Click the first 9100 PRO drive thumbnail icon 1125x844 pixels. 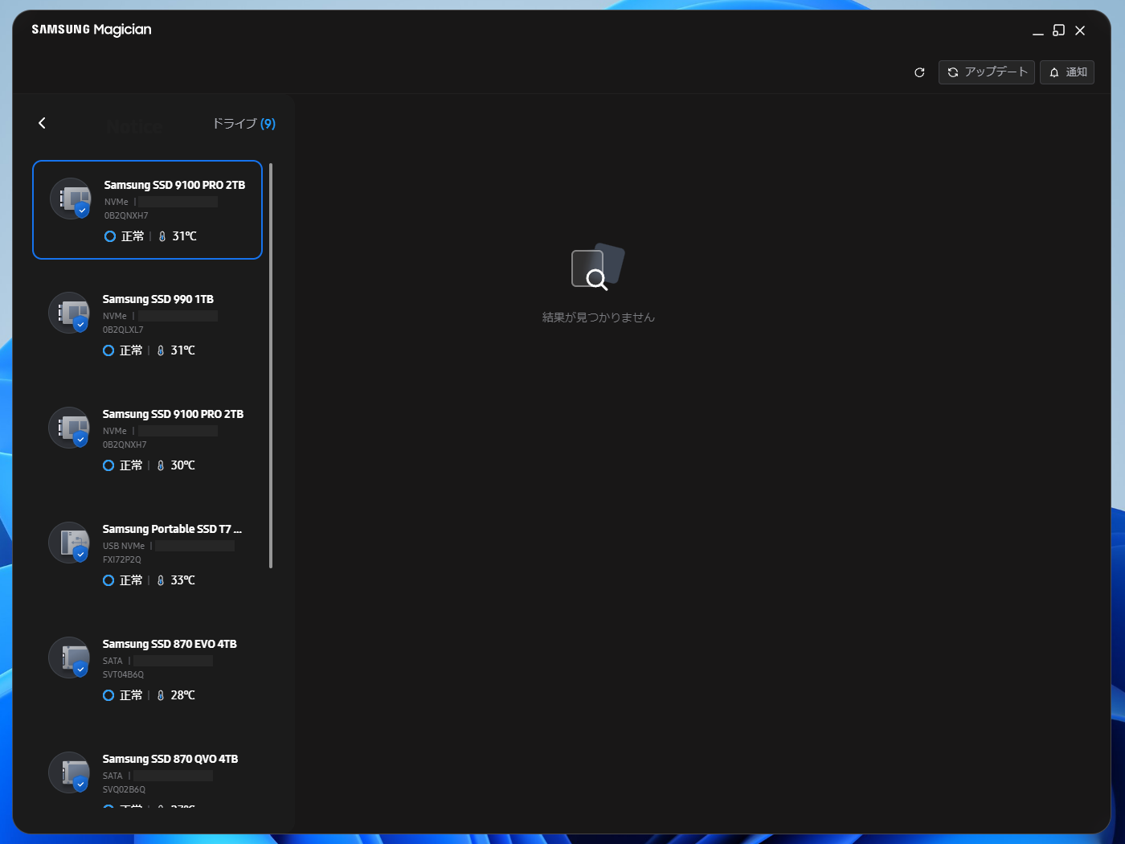[x=72, y=199]
